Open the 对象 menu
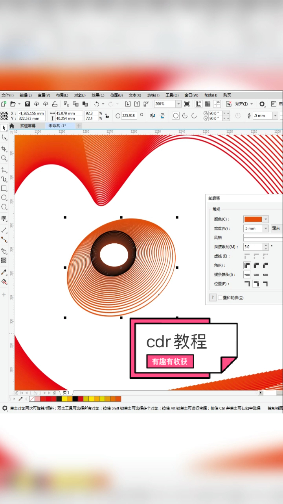 [80, 95]
